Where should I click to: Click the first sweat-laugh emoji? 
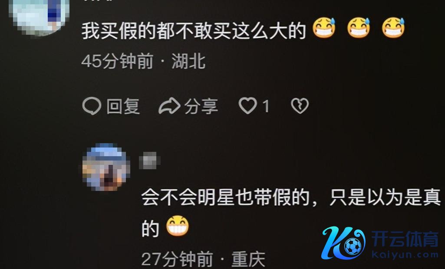tap(324, 28)
